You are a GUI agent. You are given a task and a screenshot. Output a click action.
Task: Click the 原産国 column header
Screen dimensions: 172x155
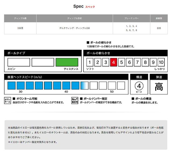pyautogui.click(x=159, y=19)
